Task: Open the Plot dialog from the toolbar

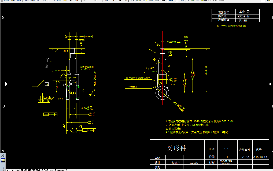Action: (x=26, y=1)
